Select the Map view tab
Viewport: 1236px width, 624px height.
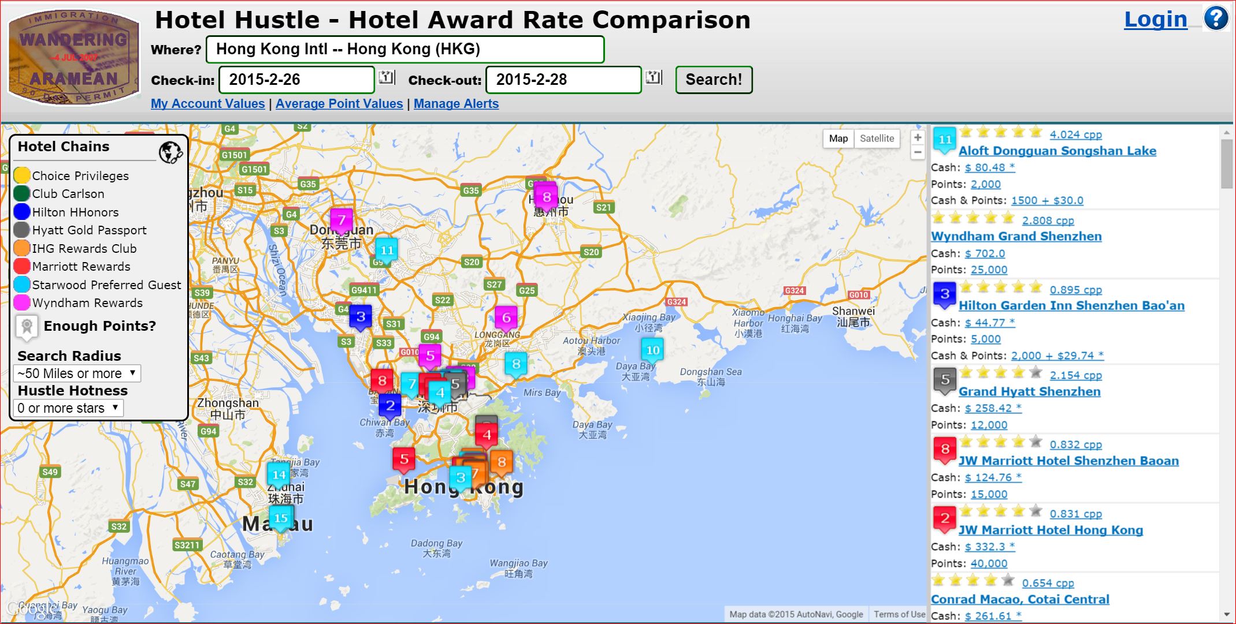(x=838, y=139)
